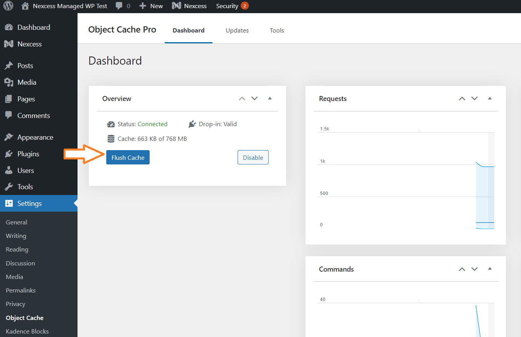Move Requests widget down with chevron
Viewport: 521px width, 337px height.
click(474, 98)
